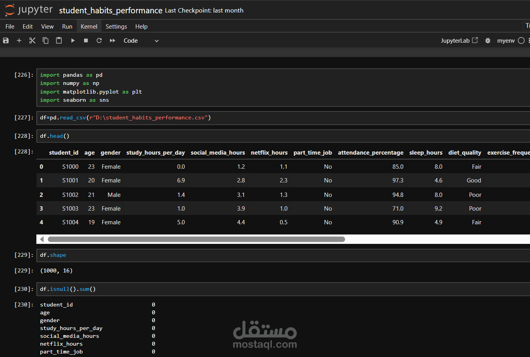Select the imports code cell
The height and width of the screenshot is (357, 530).
pos(283,88)
